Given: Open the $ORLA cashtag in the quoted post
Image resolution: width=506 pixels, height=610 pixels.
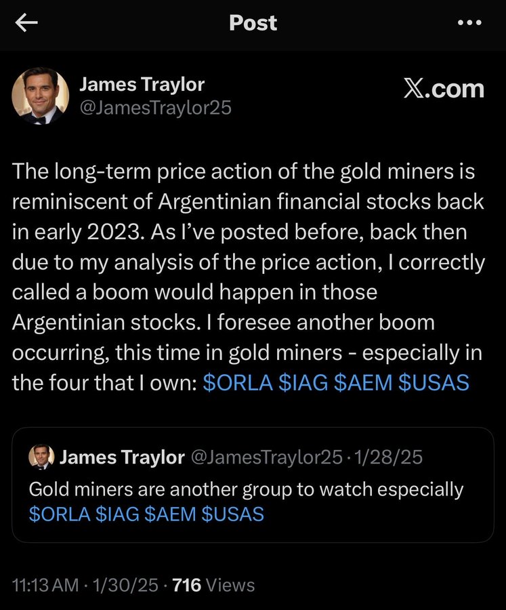Looking at the screenshot, I should coord(60,514).
